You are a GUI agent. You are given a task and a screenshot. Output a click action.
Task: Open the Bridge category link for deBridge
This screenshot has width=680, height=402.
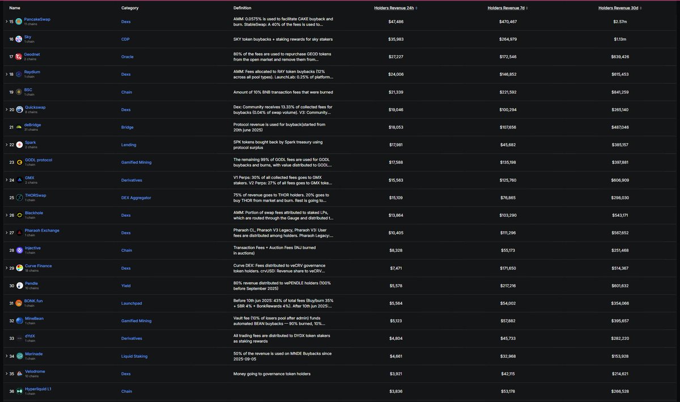[x=127, y=127]
